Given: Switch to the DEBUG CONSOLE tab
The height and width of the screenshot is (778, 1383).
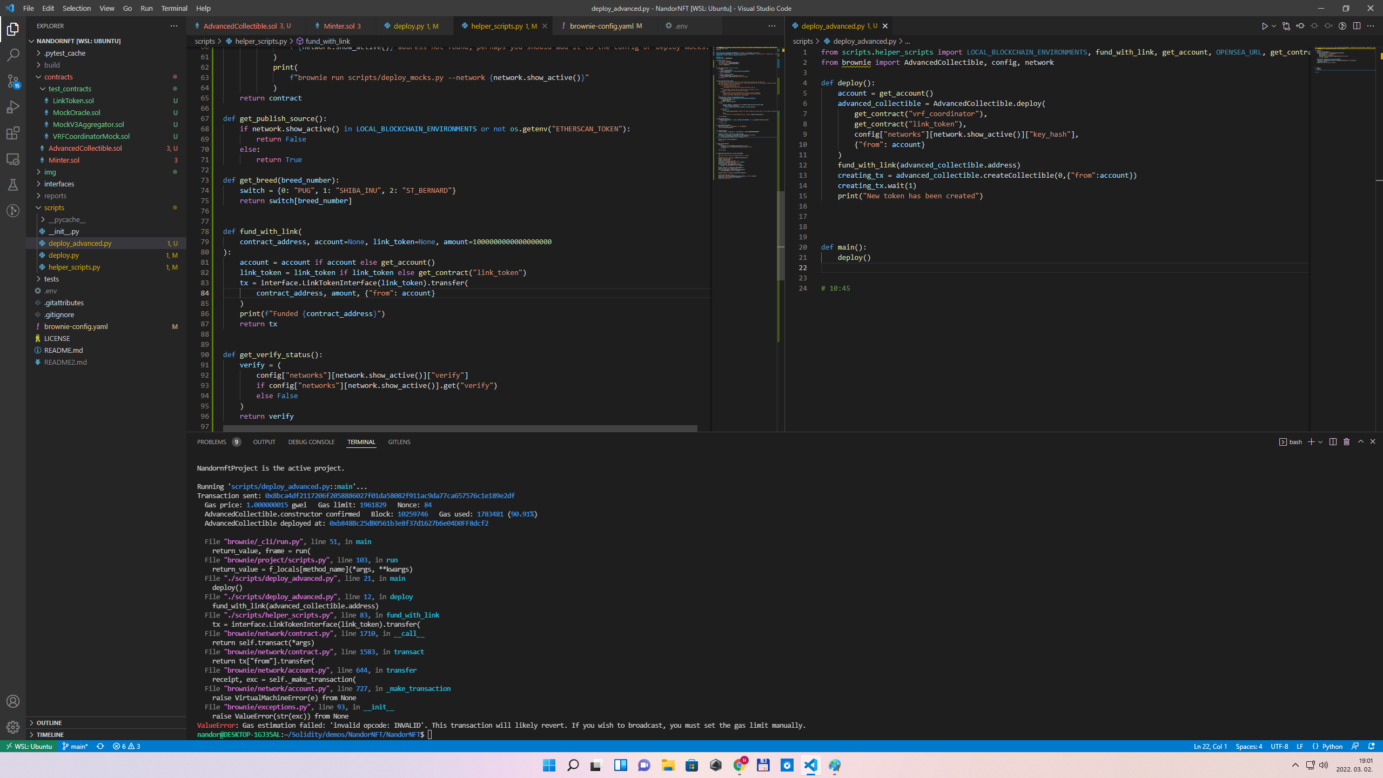Looking at the screenshot, I should pyautogui.click(x=311, y=441).
